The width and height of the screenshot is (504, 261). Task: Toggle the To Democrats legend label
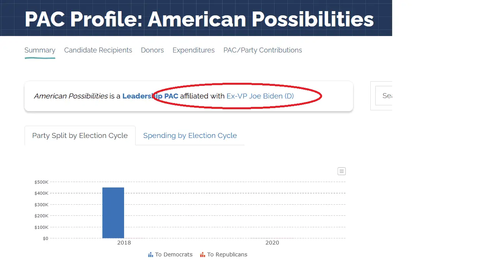(173, 254)
